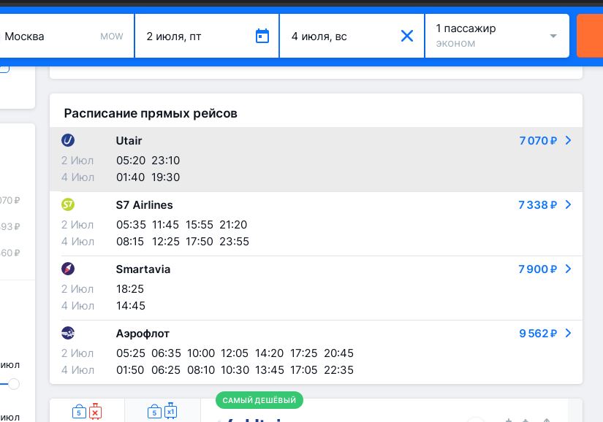603x422 pixels.
Task: Select Аэрофлот 20:45 departure time
Action: pyautogui.click(x=339, y=353)
